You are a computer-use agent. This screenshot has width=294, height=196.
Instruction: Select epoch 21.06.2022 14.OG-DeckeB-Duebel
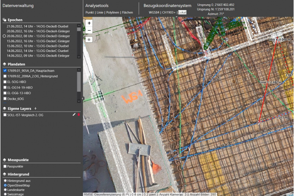point(38,27)
